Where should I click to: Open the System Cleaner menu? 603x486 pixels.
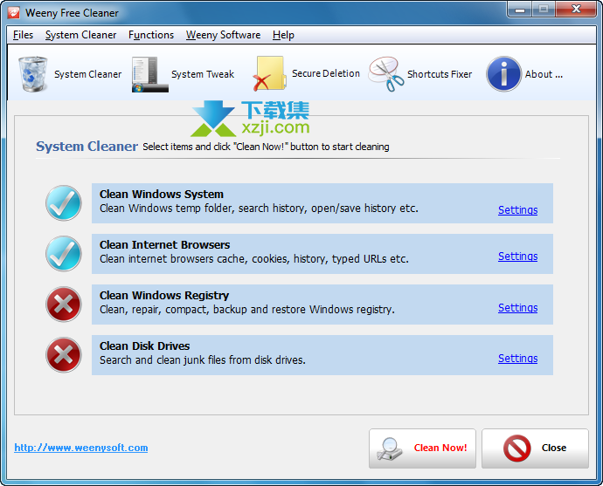point(80,35)
